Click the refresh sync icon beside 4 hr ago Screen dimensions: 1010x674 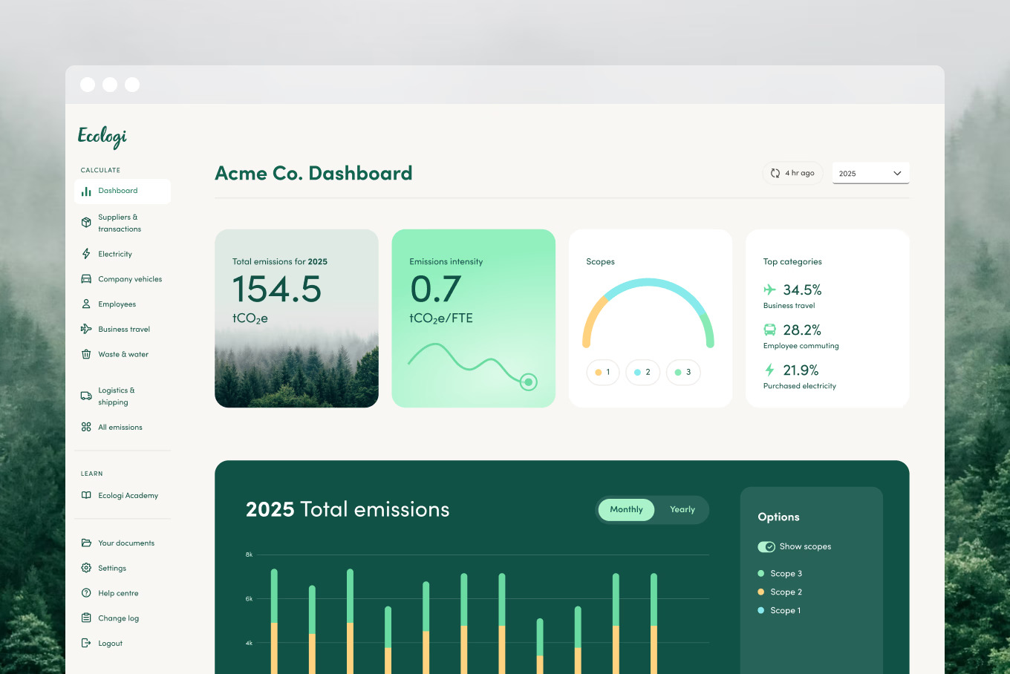(x=775, y=173)
